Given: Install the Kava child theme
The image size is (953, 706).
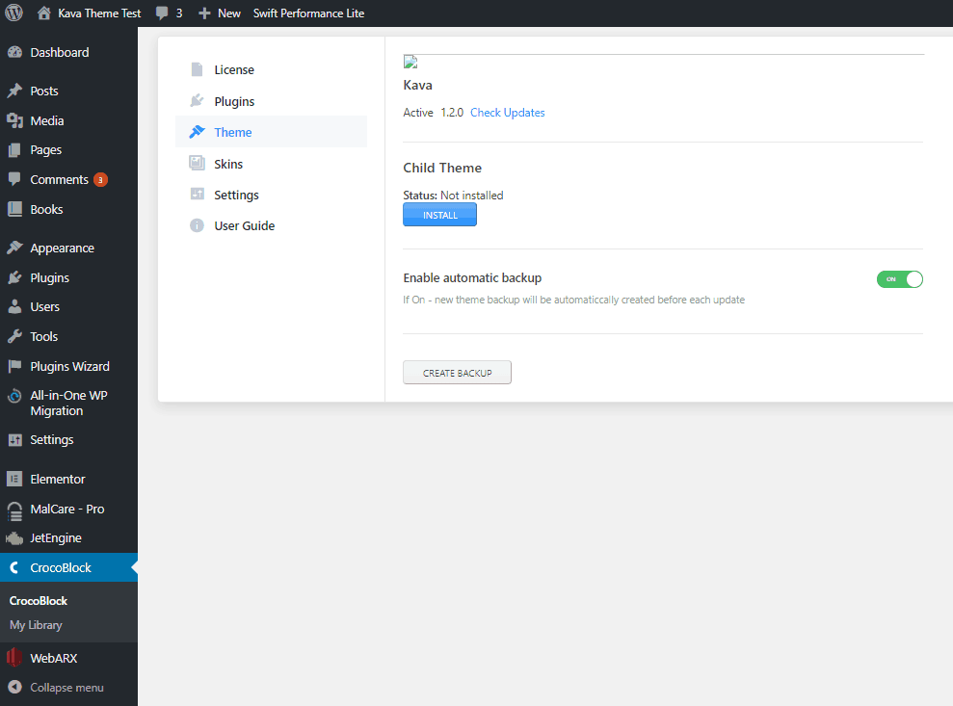Looking at the screenshot, I should (439, 214).
